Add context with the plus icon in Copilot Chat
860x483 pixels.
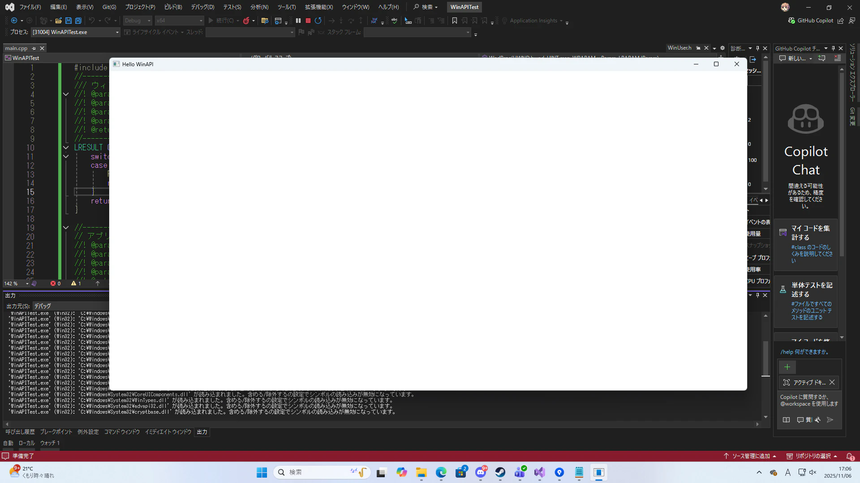point(787,367)
